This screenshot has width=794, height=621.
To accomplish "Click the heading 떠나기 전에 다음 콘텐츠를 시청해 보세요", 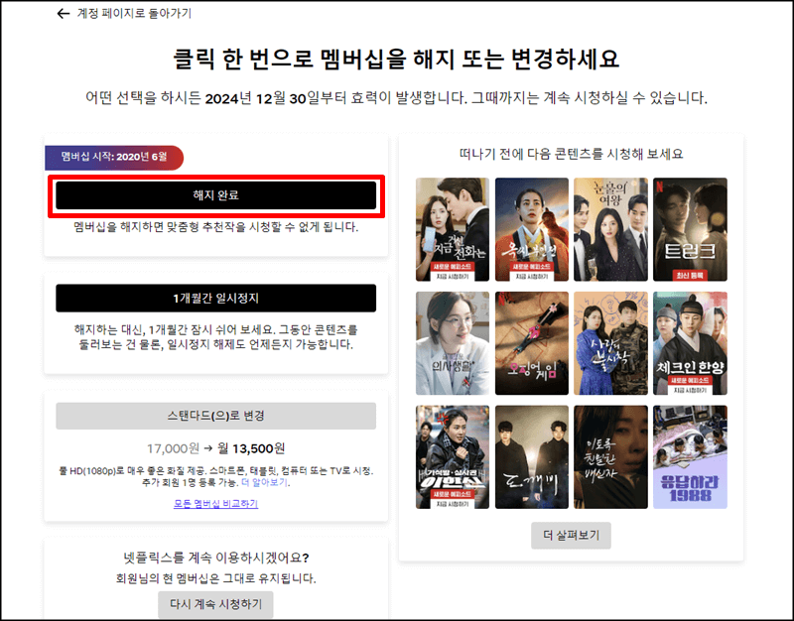I will tap(572, 154).
